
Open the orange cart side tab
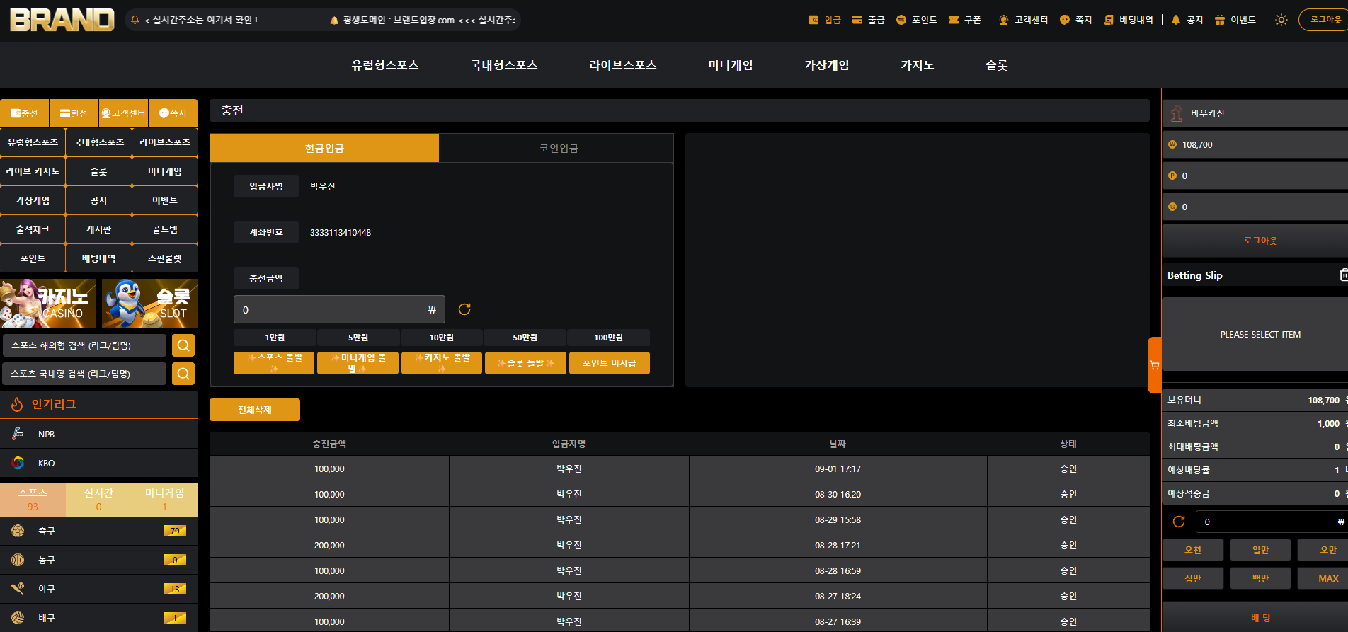[1155, 365]
